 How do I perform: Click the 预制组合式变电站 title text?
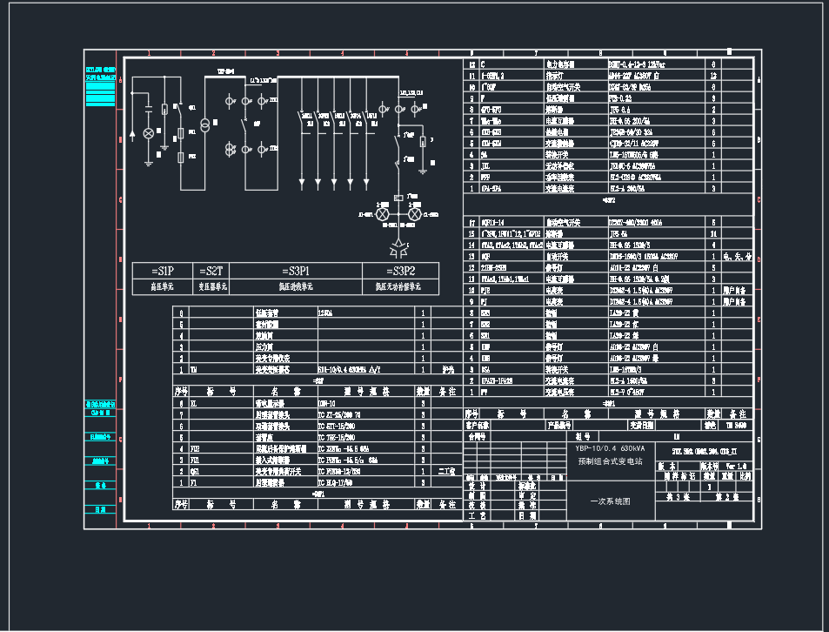(609, 460)
